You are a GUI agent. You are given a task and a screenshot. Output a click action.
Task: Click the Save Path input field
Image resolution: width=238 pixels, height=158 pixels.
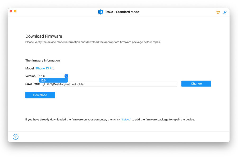[119, 84]
